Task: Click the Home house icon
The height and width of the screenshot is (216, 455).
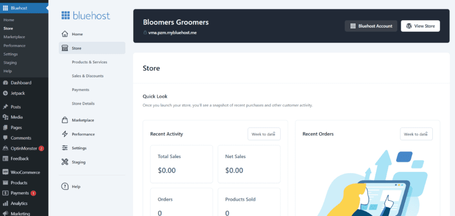Action: pyautogui.click(x=65, y=34)
